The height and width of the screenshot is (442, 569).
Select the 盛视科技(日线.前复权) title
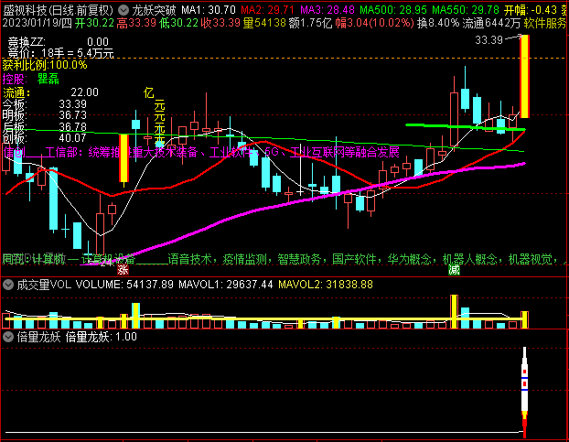pos(58,10)
